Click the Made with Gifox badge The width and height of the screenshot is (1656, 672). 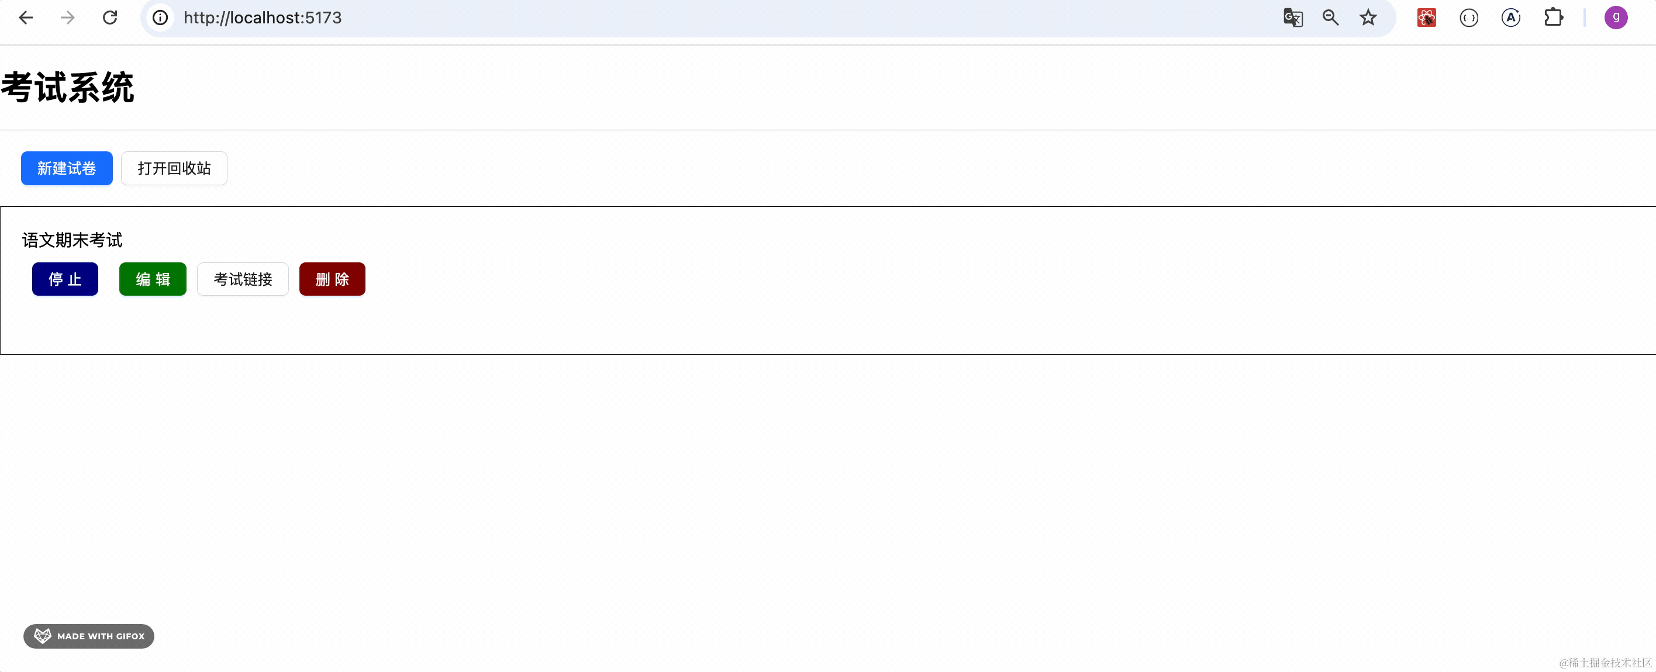(x=89, y=636)
